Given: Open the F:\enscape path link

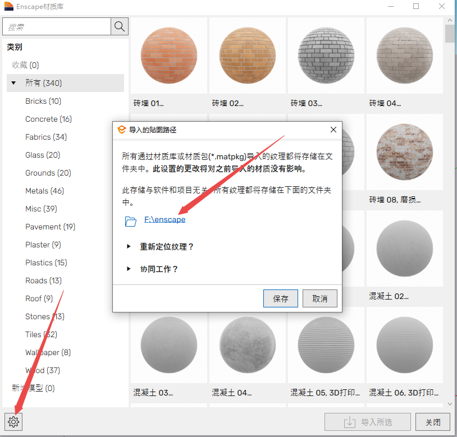Looking at the screenshot, I should tap(164, 220).
